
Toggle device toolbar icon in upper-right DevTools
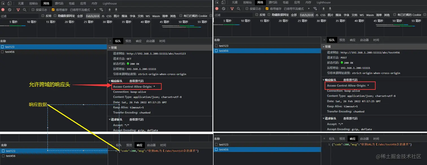(223, 2)
